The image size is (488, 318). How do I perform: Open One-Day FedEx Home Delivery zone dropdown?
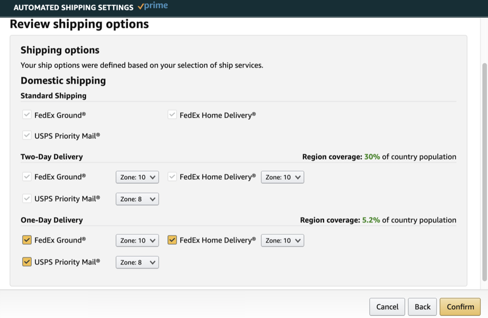coord(282,241)
